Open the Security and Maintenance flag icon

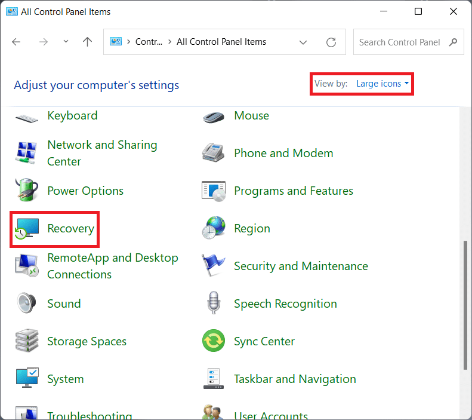[x=214, y=266]
